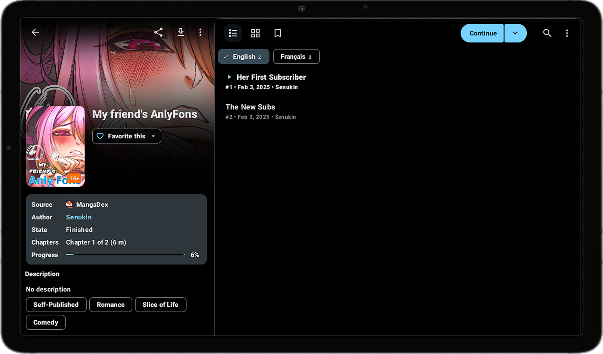
Task: Click the Description heading
Action: pyautogui.click(x=42, y=274)
